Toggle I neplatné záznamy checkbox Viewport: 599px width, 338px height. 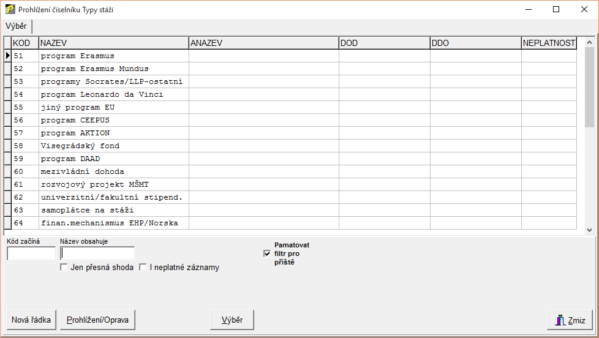point(143,268)
